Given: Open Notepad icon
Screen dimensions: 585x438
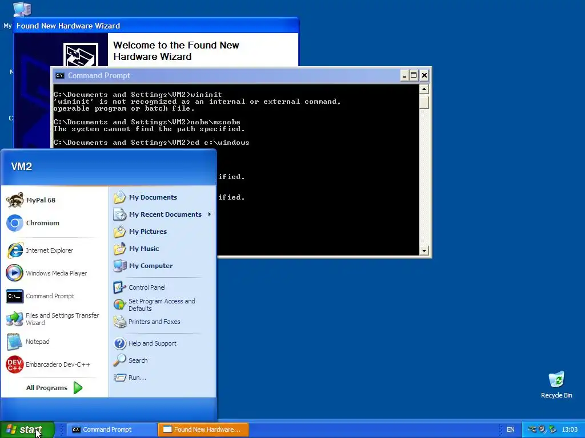Looking at the screenshot, I should point(15,342).
